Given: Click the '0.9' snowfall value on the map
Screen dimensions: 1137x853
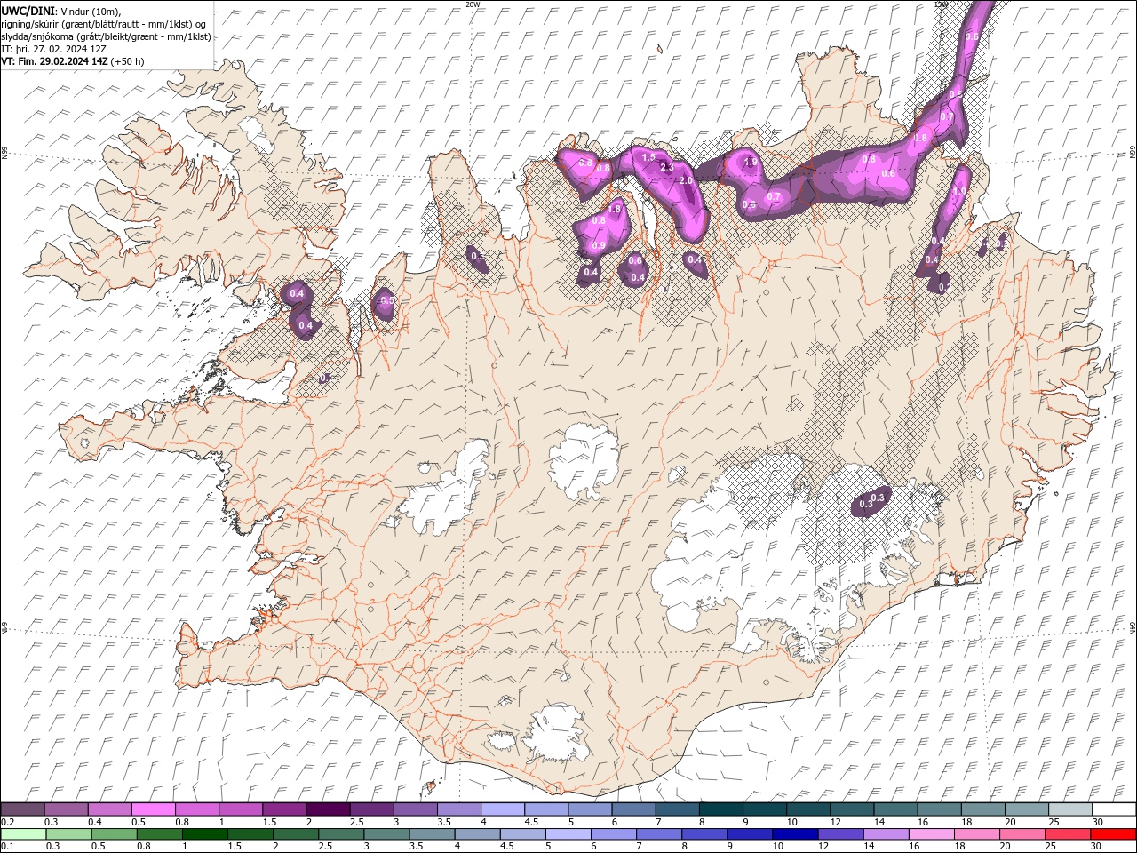Looking at the screenshot, I should click(599, 246).
